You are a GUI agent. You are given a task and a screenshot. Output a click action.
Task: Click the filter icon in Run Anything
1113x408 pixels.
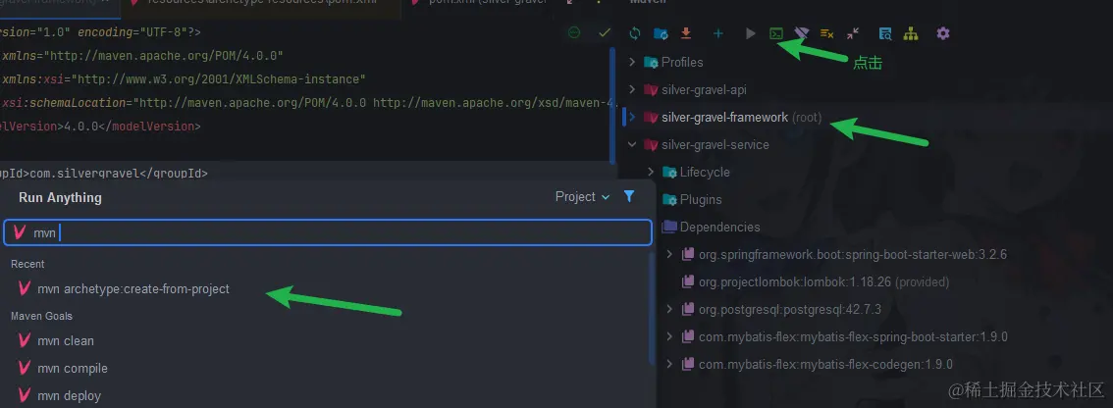coord(629,196)
